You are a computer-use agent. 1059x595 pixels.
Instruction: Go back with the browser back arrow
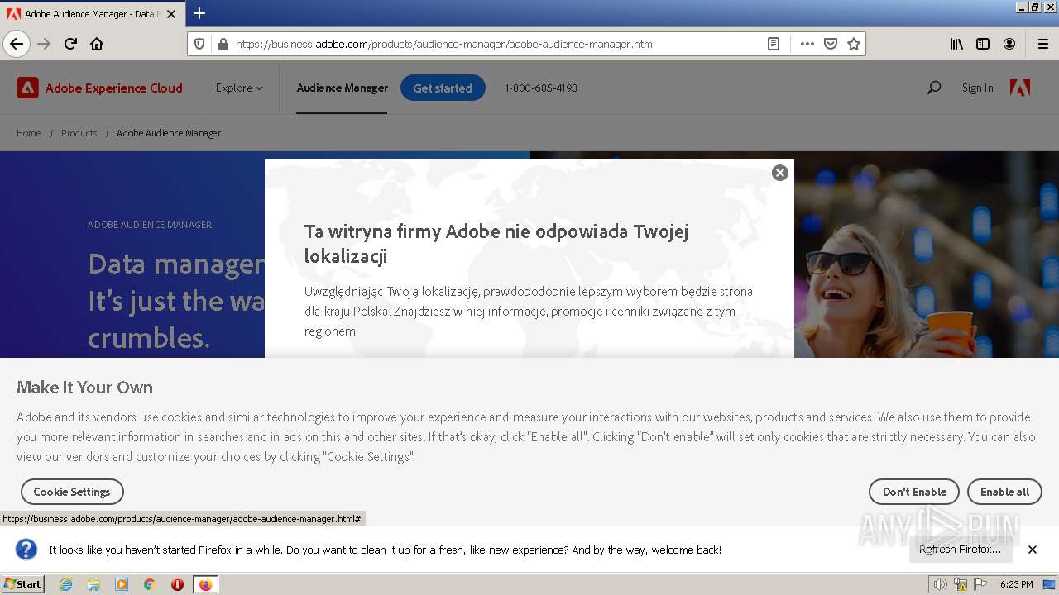17,44
